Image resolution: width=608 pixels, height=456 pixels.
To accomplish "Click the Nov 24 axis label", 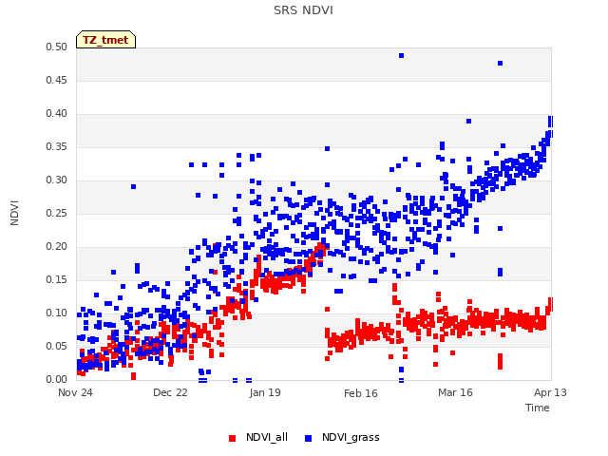I will 75,392.
